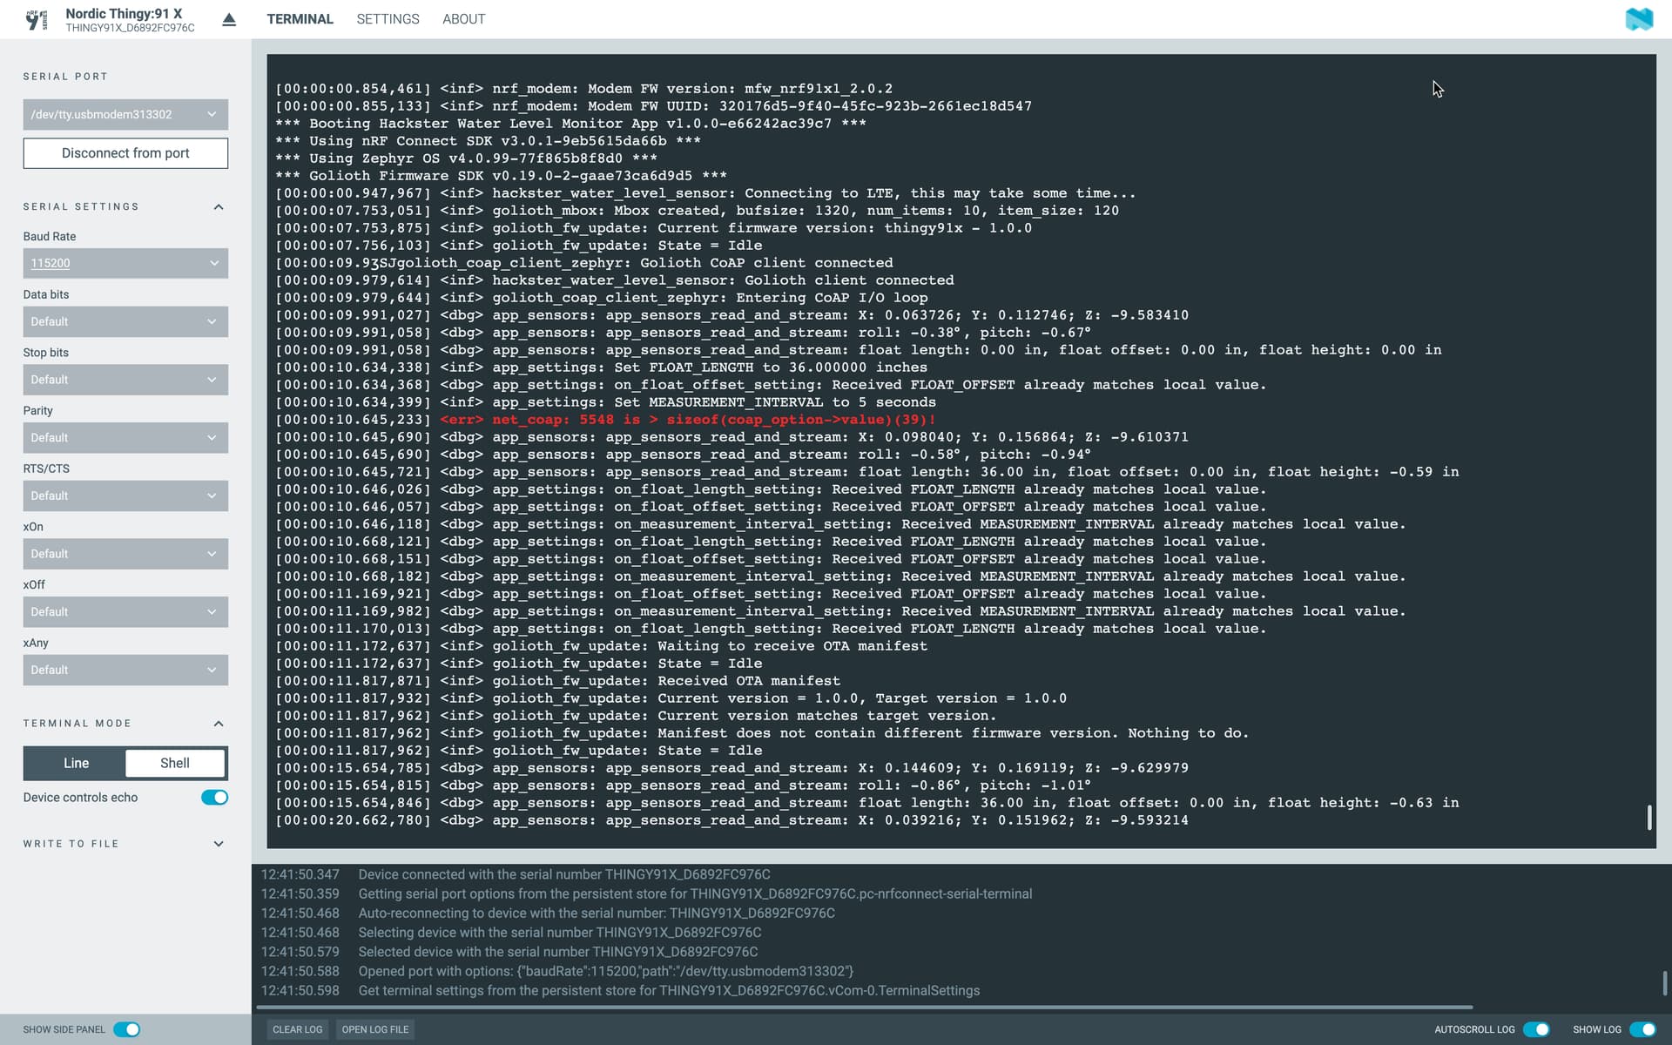
Task: Expand the Write To File section
Action: 219,844
